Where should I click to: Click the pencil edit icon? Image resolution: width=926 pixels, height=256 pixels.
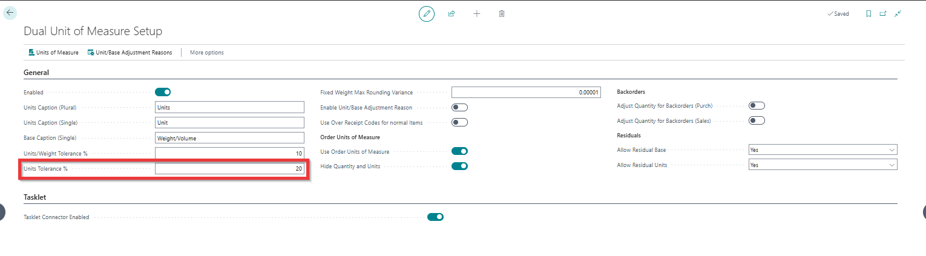pyautogui.click(x=427, y=13)
